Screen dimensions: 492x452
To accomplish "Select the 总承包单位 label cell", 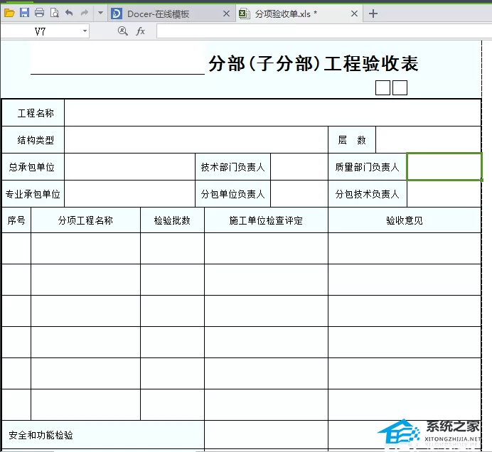I will (x=33, y=167).
